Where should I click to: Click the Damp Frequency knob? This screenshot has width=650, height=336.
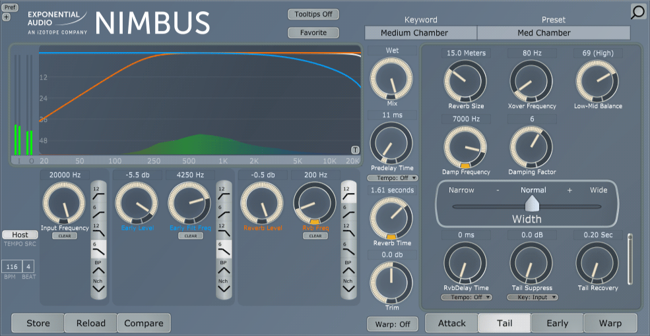(x=465, y=148)
